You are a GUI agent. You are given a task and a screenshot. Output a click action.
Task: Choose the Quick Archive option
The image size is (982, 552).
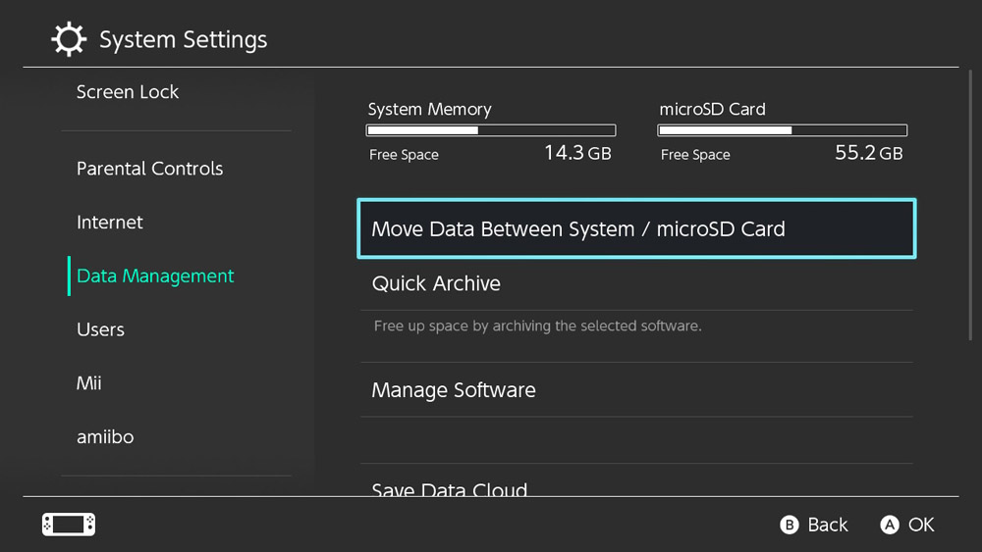[636, 283]
